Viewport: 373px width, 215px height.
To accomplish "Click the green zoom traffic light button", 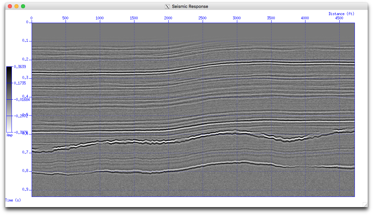I will 23,6.
